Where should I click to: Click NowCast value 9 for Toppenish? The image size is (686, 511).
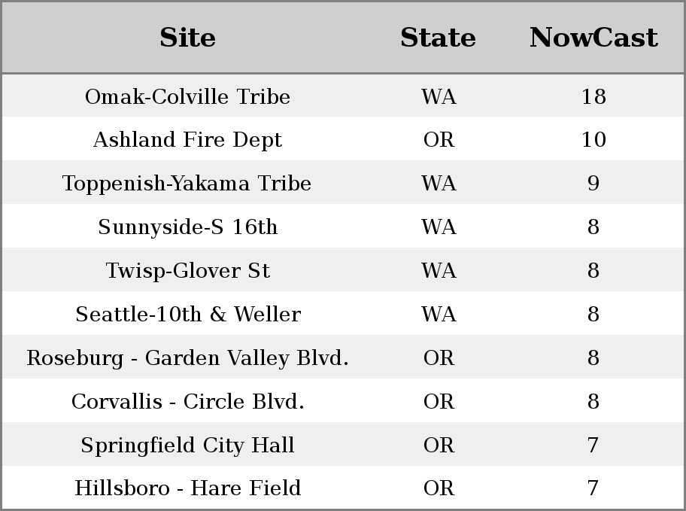click(x=593, y=183)
